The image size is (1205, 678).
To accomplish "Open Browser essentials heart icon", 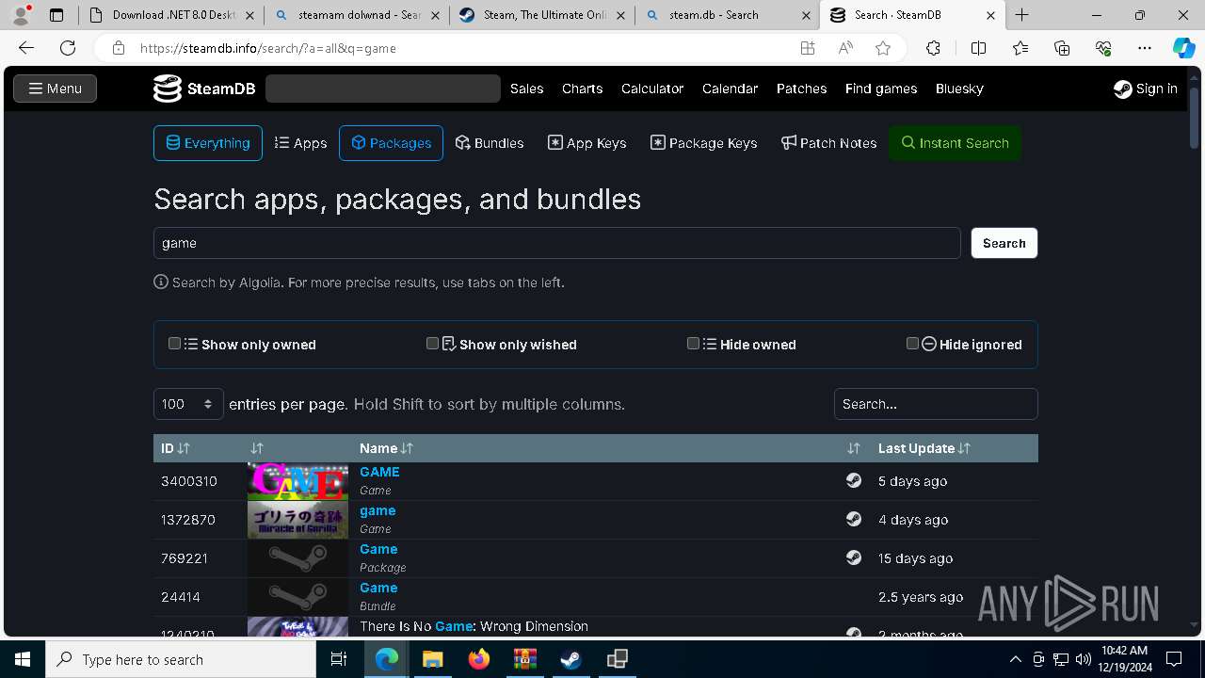I will coord(1103,48).
